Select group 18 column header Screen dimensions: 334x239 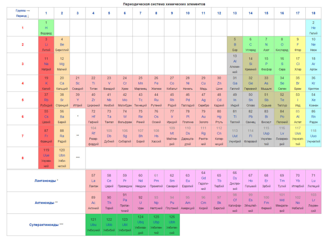tap(313, 13)
